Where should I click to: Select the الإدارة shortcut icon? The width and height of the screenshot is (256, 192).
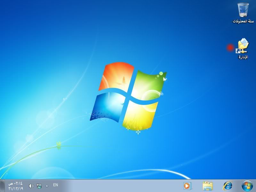242,45
